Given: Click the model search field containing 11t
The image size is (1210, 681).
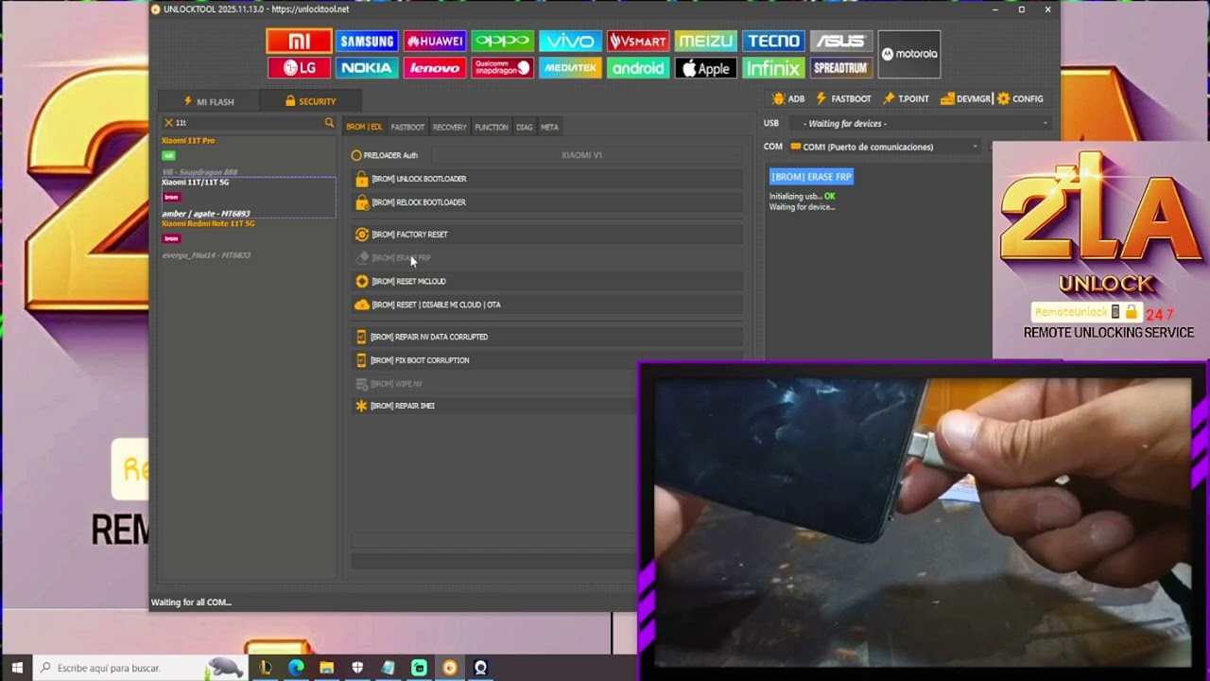Looking at the screenshot, I should (248, 123).
